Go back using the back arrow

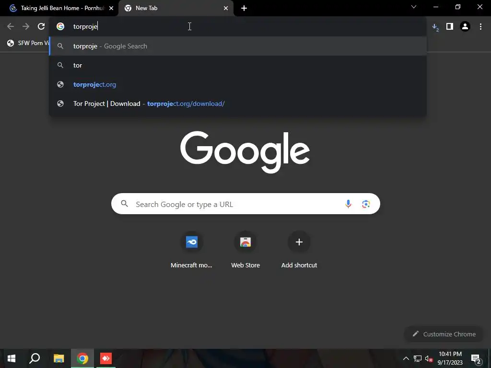pos(11,27)
